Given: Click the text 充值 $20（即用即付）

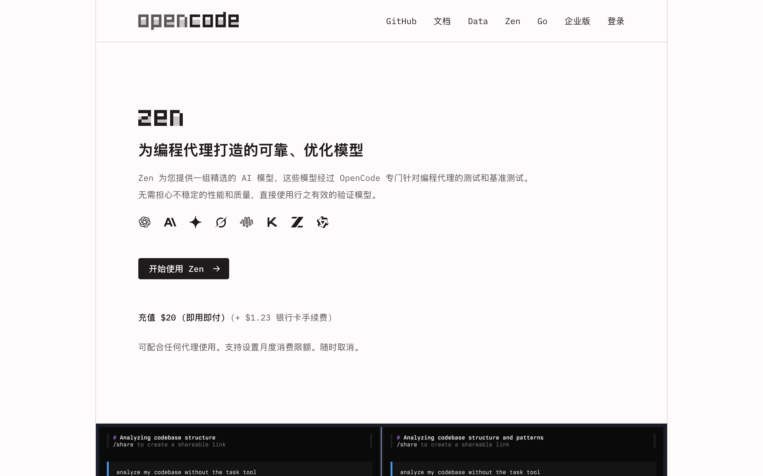Looking at the screenshot, I should tap(183, 317).
